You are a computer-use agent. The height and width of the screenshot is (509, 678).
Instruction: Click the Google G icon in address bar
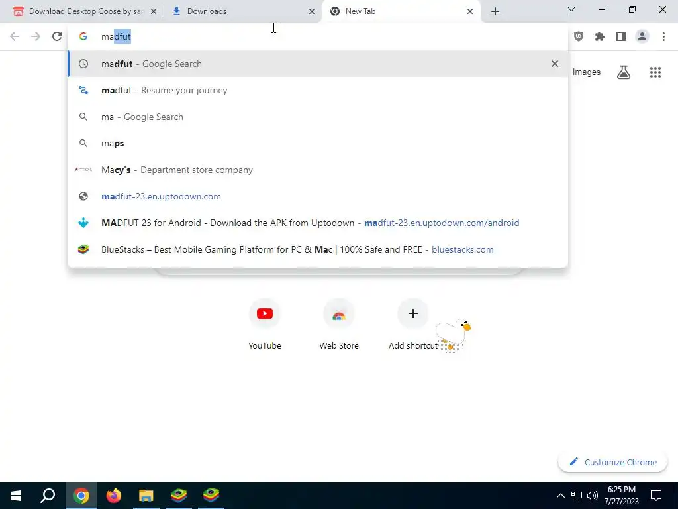(x=83, y=37)
